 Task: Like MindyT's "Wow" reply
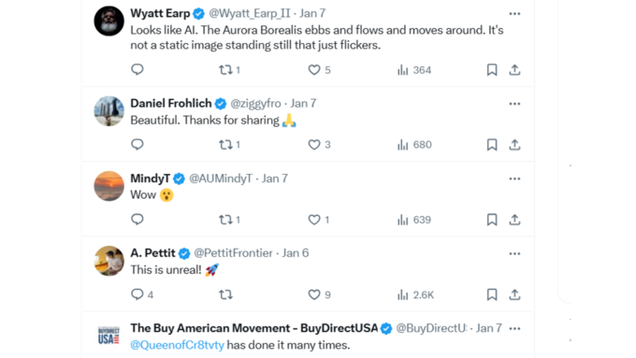[318, 220]
